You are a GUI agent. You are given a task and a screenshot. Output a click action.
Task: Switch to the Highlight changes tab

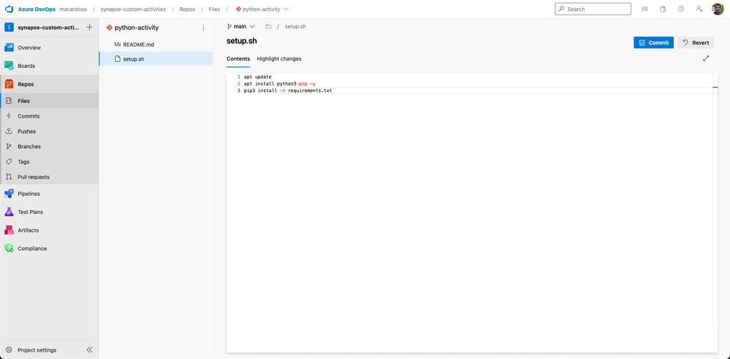[x=279, y=58]
